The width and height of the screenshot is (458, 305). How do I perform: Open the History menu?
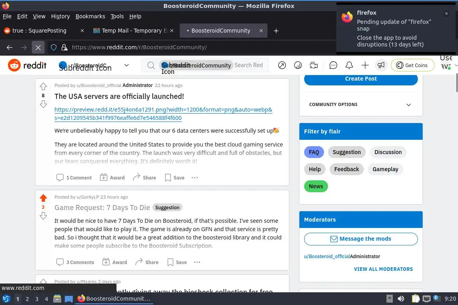[60, 16]
